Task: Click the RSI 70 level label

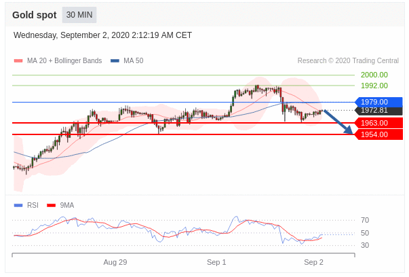Action: (x=365, y=221)
